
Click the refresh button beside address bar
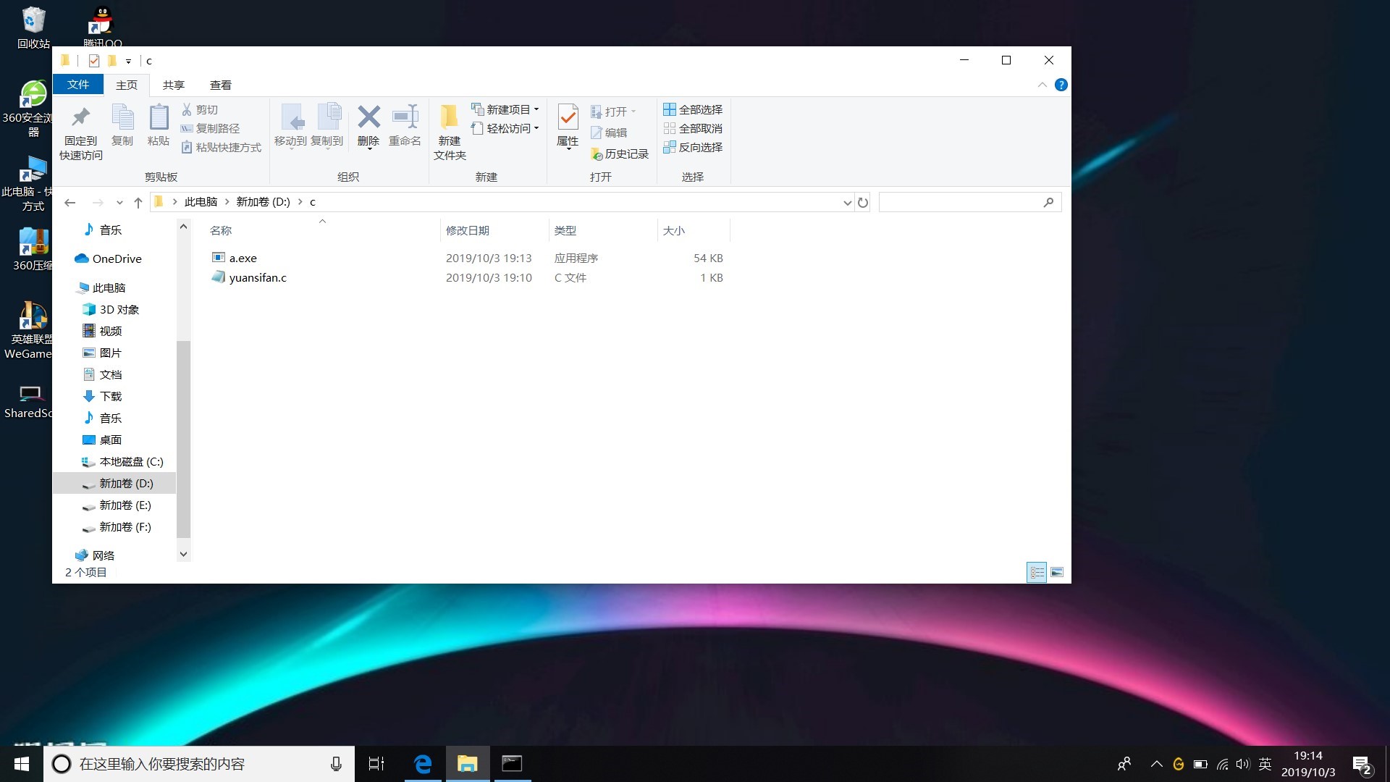click(863, 203)
